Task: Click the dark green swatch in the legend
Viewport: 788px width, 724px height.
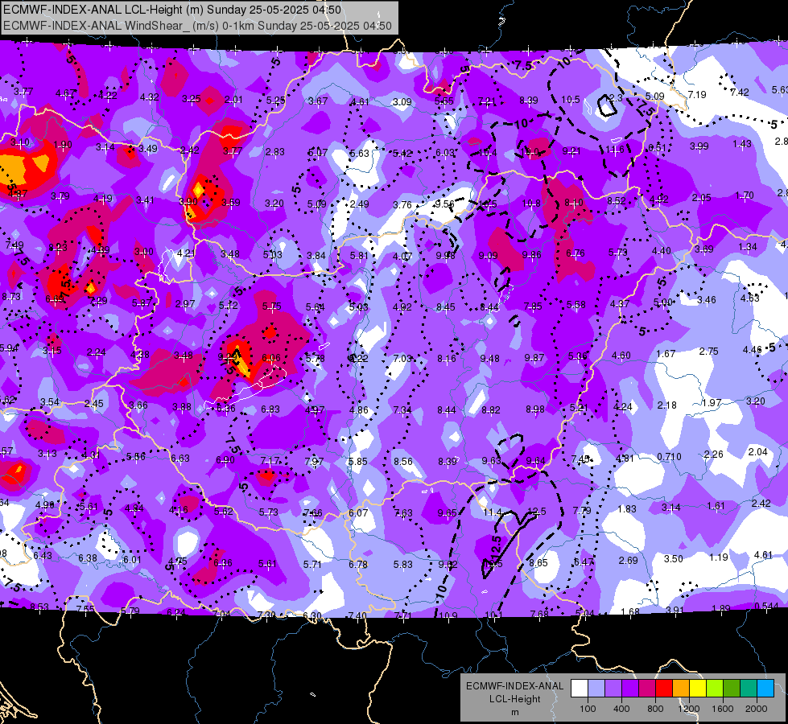Action: click(731, 689)
